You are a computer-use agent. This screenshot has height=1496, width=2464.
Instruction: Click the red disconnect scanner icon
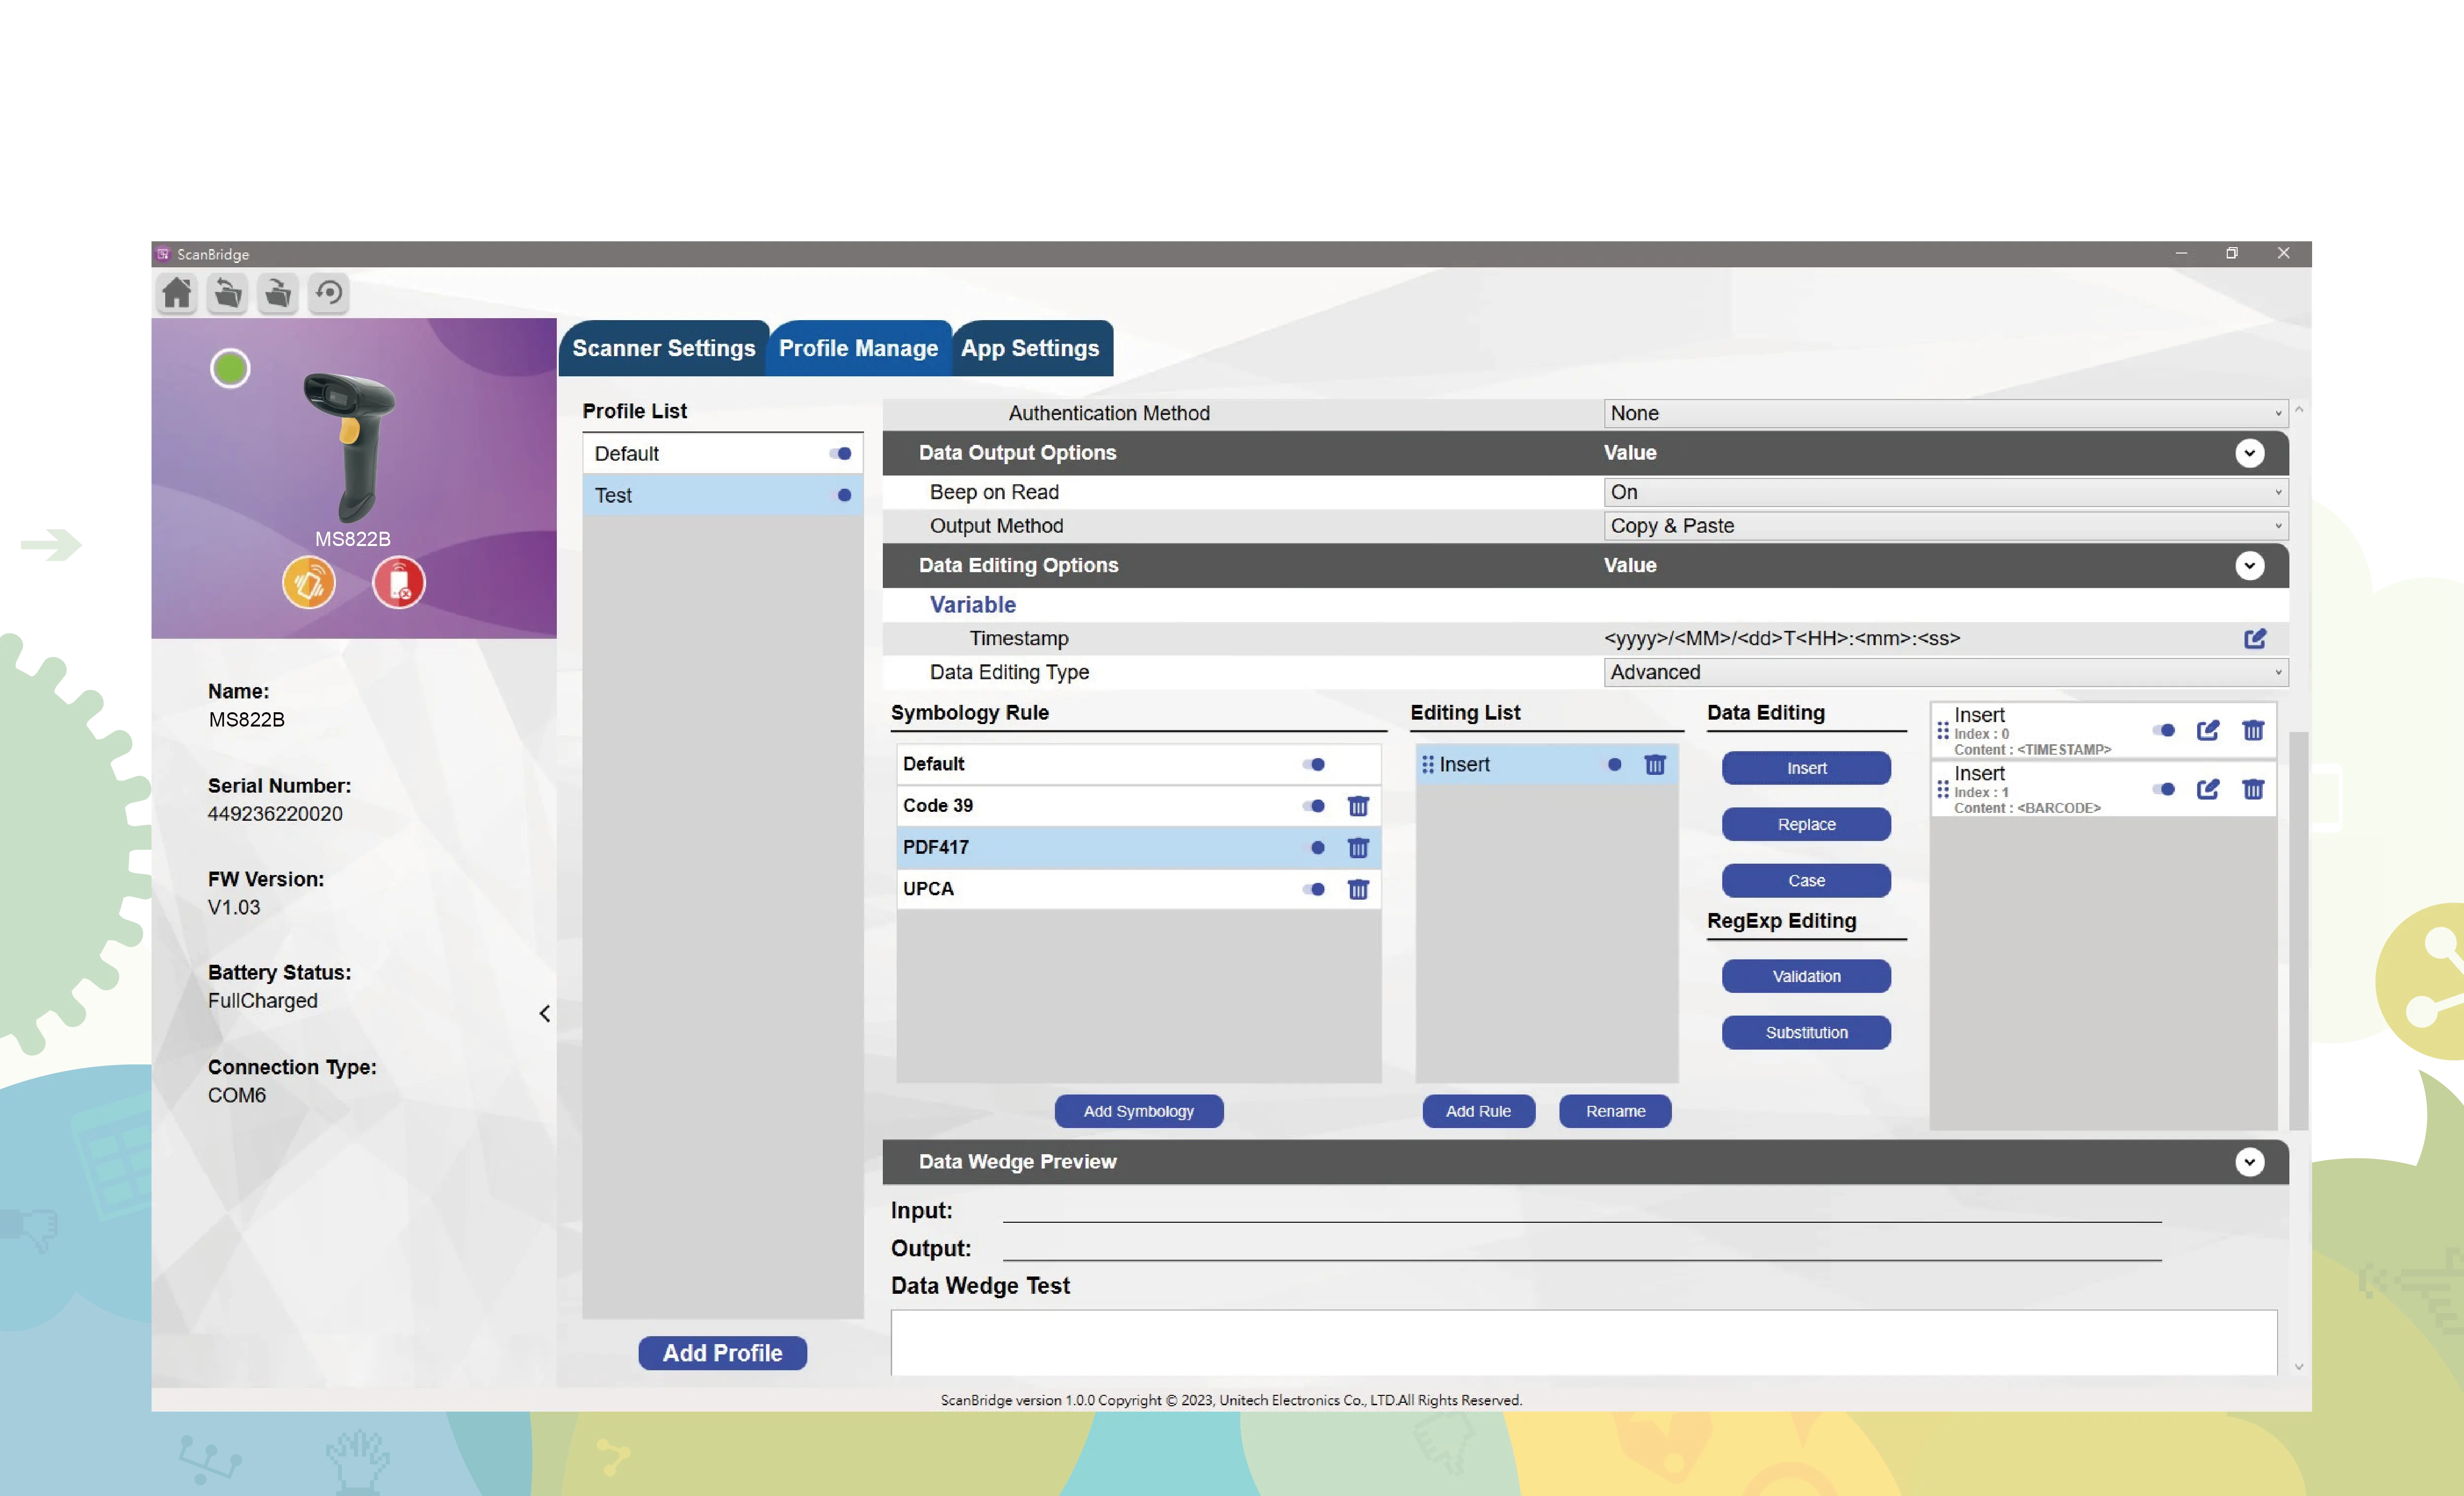[399, 582]
